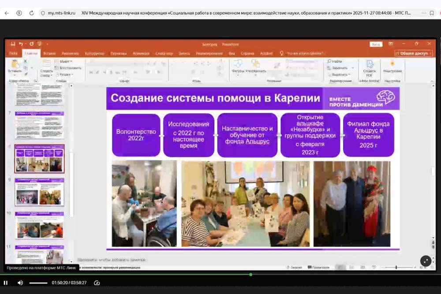This screenshot has width=441, height=294.
Task: Expand the Заменить dropdown arrow
Action: [352, 68]
